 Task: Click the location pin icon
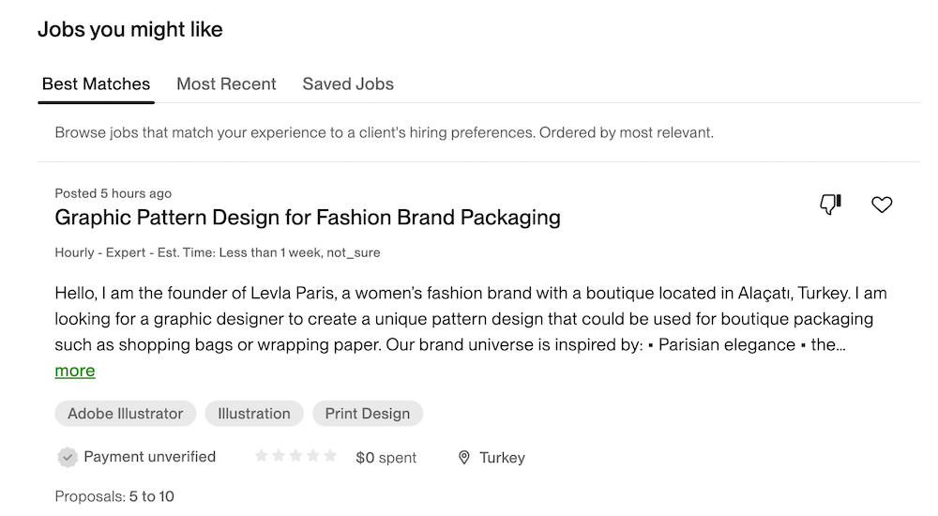point(463,458)
